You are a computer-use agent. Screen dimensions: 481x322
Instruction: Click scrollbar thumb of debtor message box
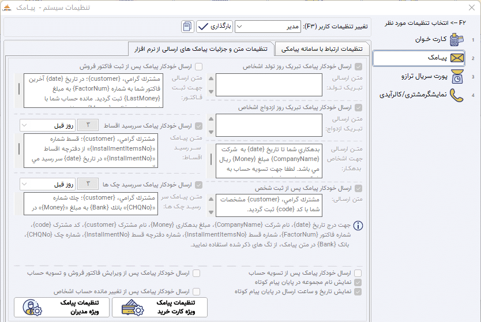click(211, 159)
